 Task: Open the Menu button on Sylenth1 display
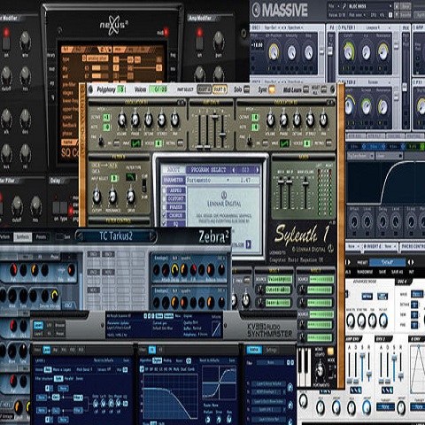coord(174,170)
